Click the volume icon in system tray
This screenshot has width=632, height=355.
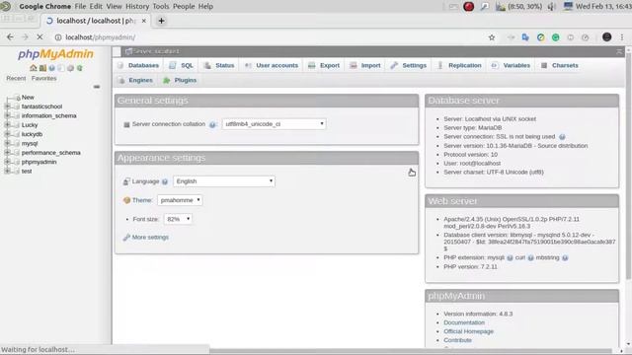tap(552, 7)
